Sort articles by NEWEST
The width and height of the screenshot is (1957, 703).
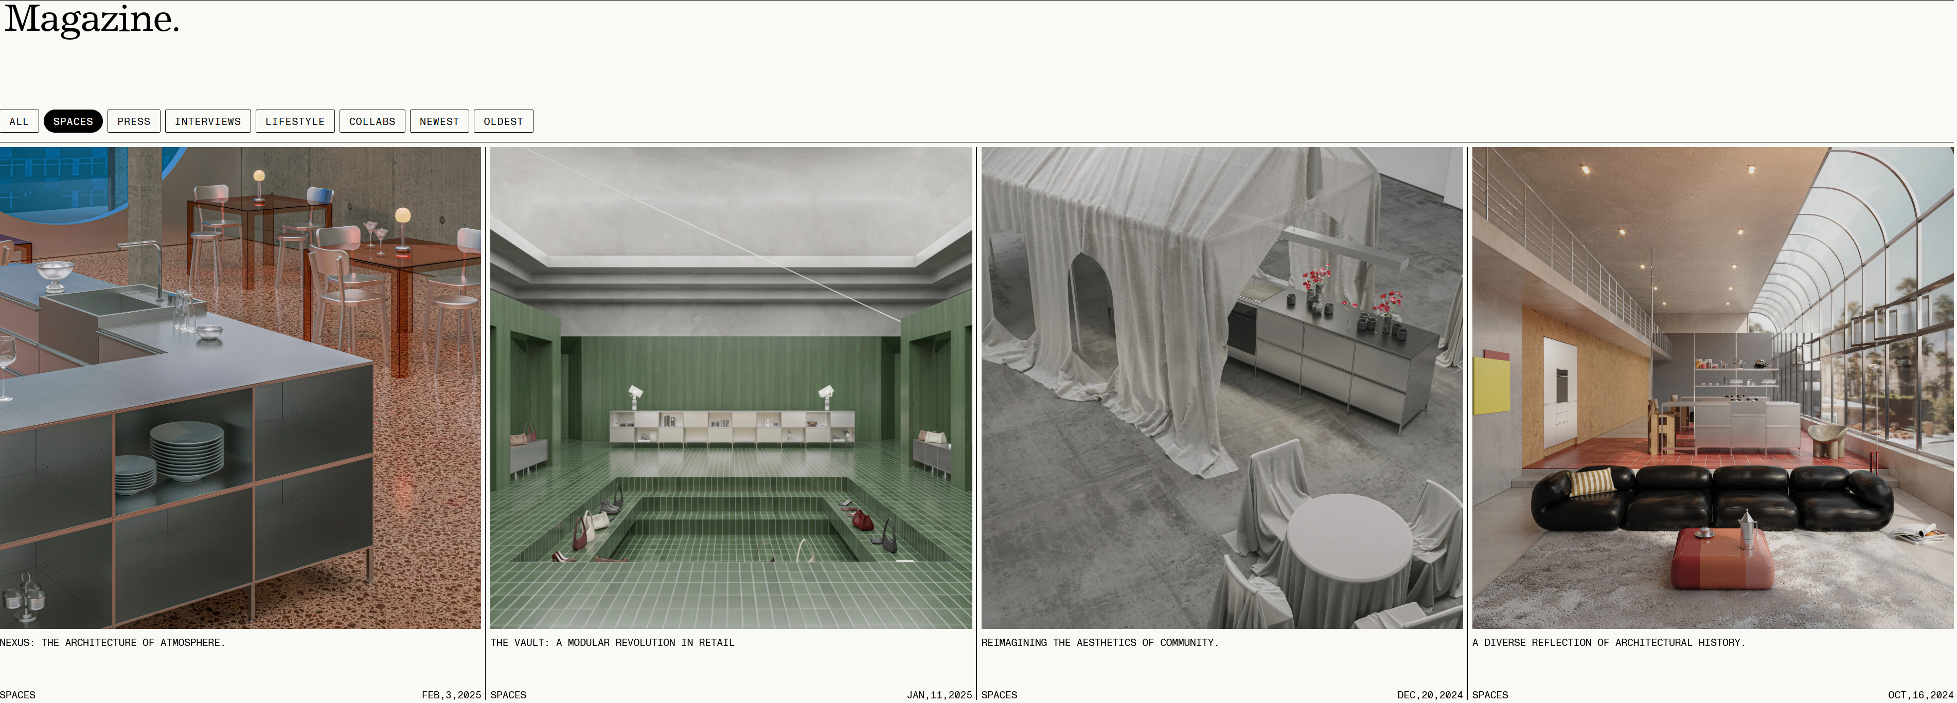(439, 121)
